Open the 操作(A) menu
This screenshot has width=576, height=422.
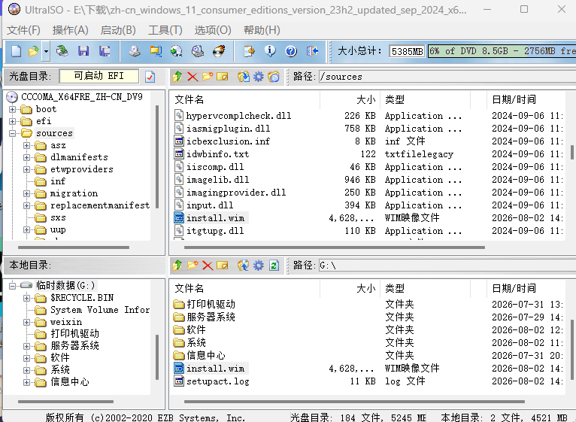click(70, 30)
